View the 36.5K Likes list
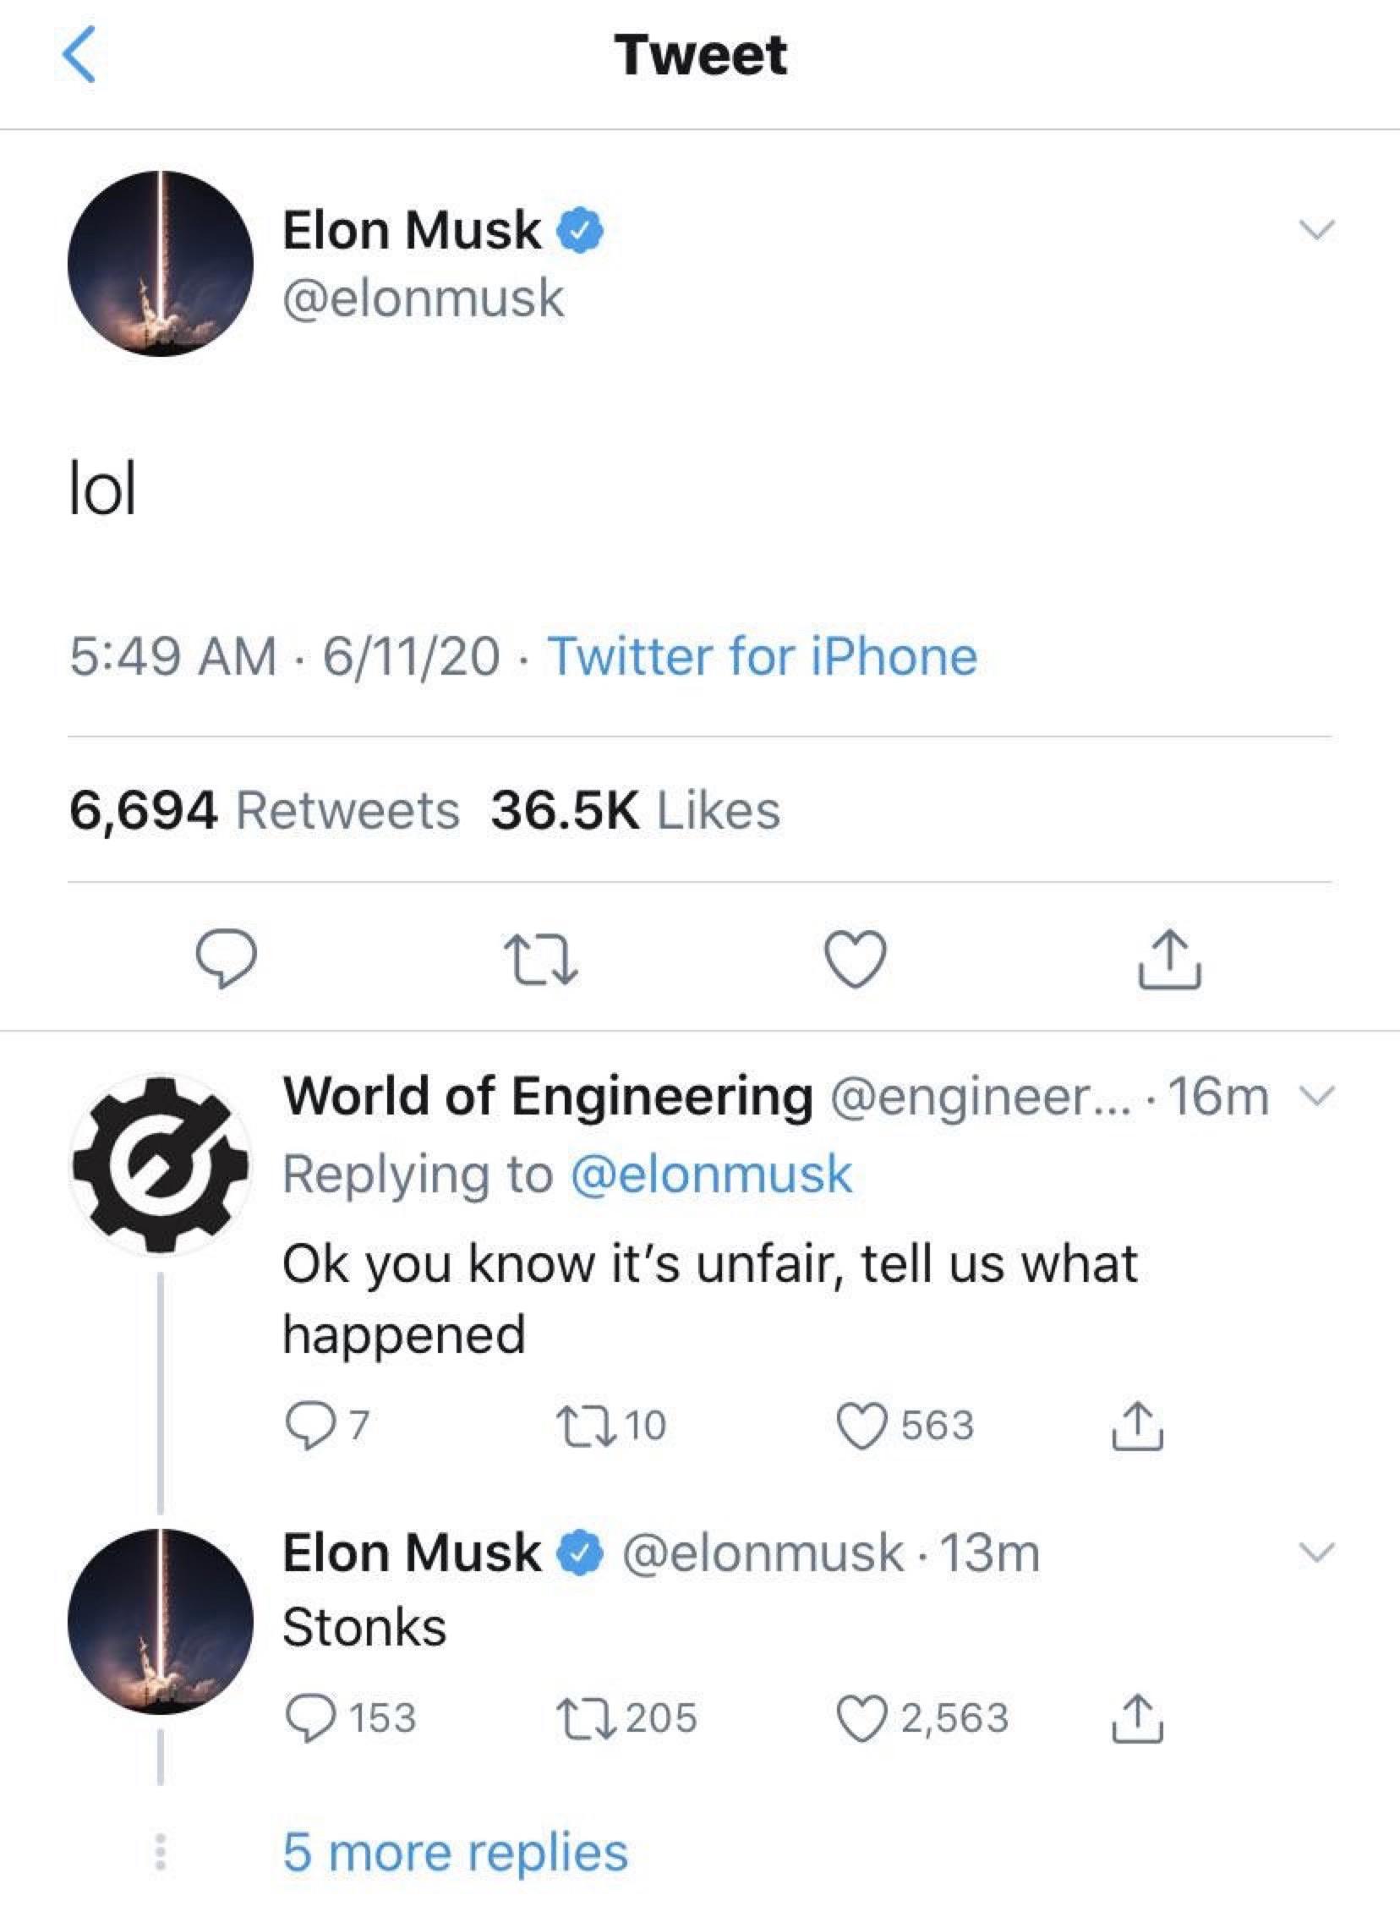This screenshot has width=1400, height=1917. click(635, 810)
